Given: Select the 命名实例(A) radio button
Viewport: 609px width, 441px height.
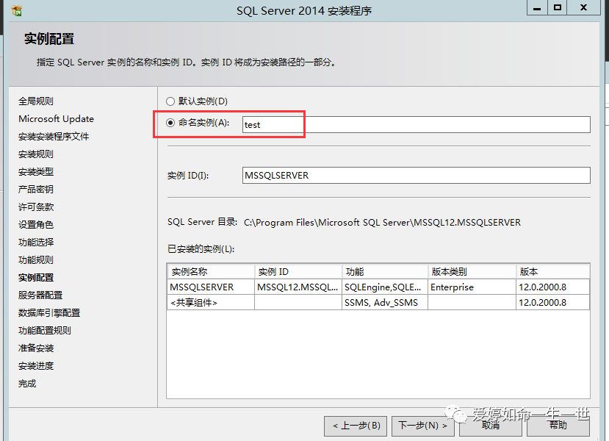Looking at the screenshot, I should [x=170, y=123].
